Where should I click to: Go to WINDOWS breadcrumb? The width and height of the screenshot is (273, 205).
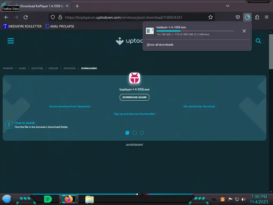coord(8,68)
